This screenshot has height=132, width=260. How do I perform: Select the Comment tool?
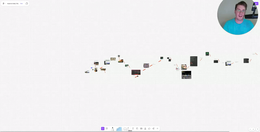[149, 128]
